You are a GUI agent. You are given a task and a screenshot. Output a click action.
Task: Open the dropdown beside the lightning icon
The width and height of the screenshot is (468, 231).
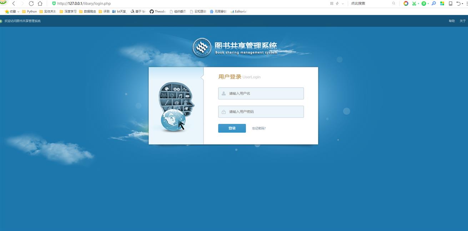(x=343, y=4)
